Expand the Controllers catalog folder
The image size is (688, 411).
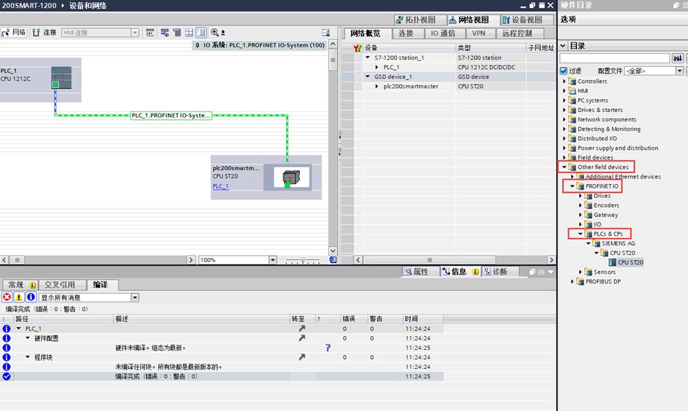565,81
